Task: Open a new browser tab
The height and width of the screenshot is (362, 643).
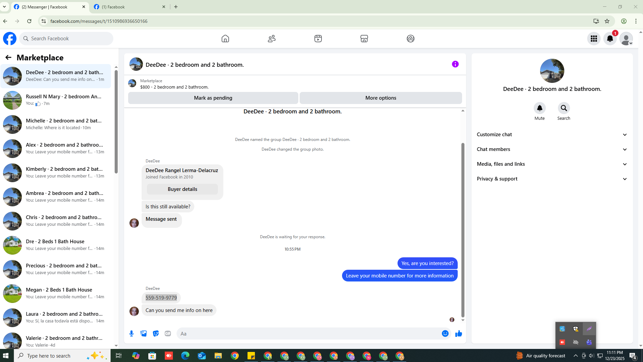Action: pos(176,7)
